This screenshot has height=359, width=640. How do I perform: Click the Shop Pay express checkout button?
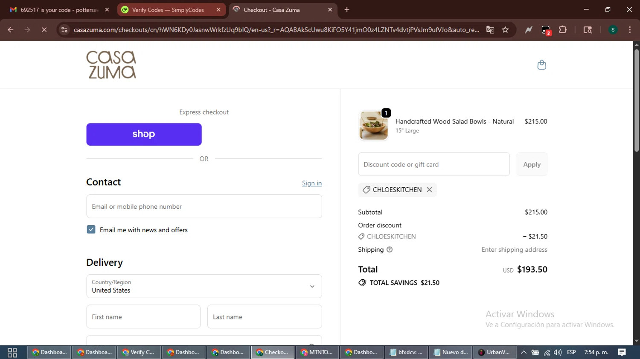(x=144, y=134)
